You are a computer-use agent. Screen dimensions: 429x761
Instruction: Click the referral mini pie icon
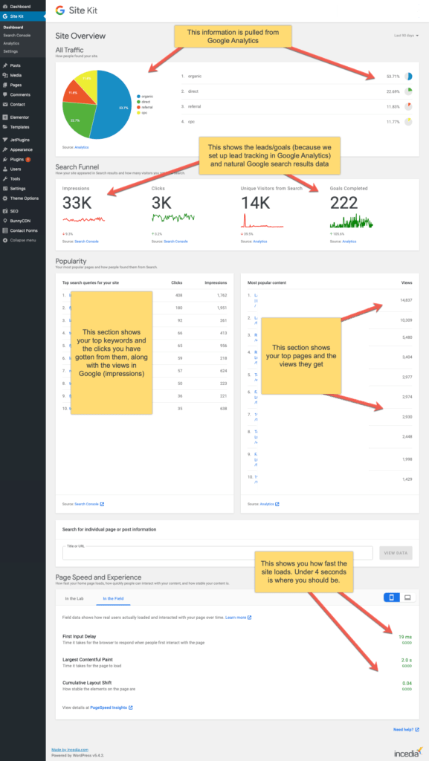click(409, 106)
